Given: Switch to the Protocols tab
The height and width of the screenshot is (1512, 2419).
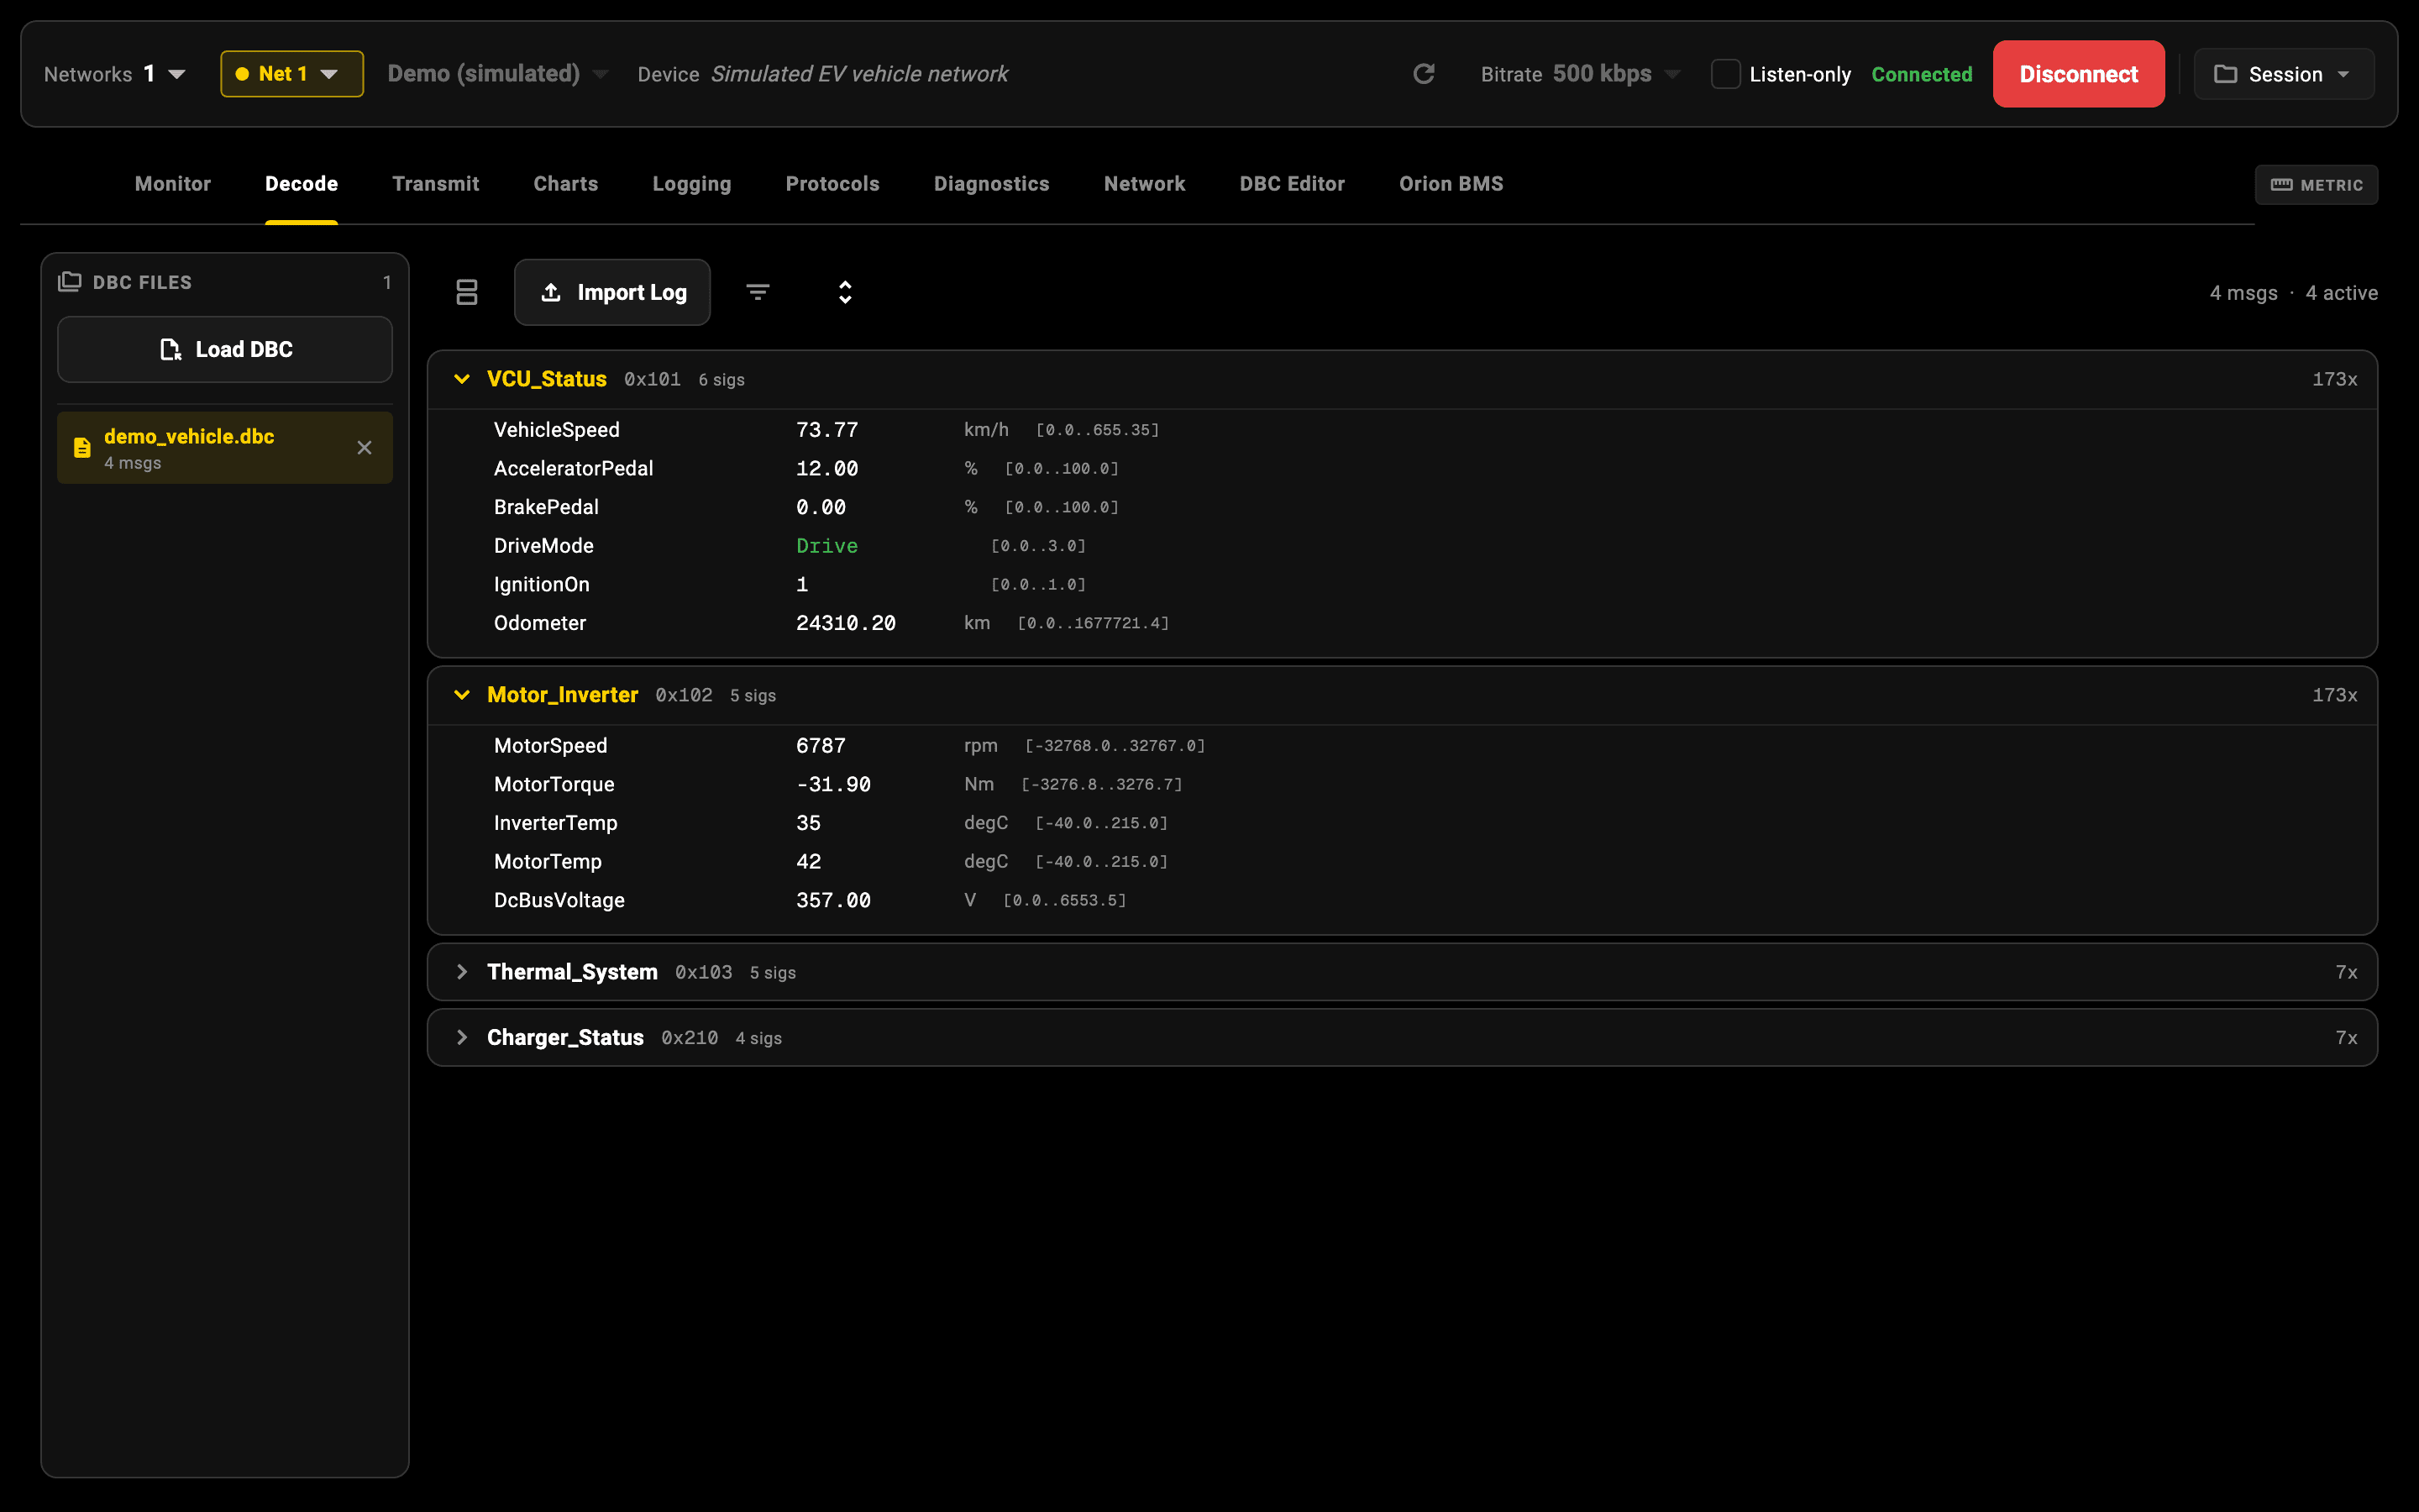Looking at the screenshot, I should (x=832, y=184).
